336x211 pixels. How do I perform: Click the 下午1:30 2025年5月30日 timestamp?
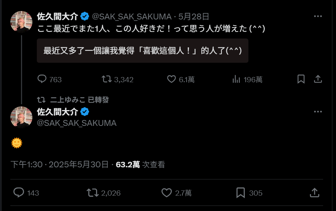60,165
